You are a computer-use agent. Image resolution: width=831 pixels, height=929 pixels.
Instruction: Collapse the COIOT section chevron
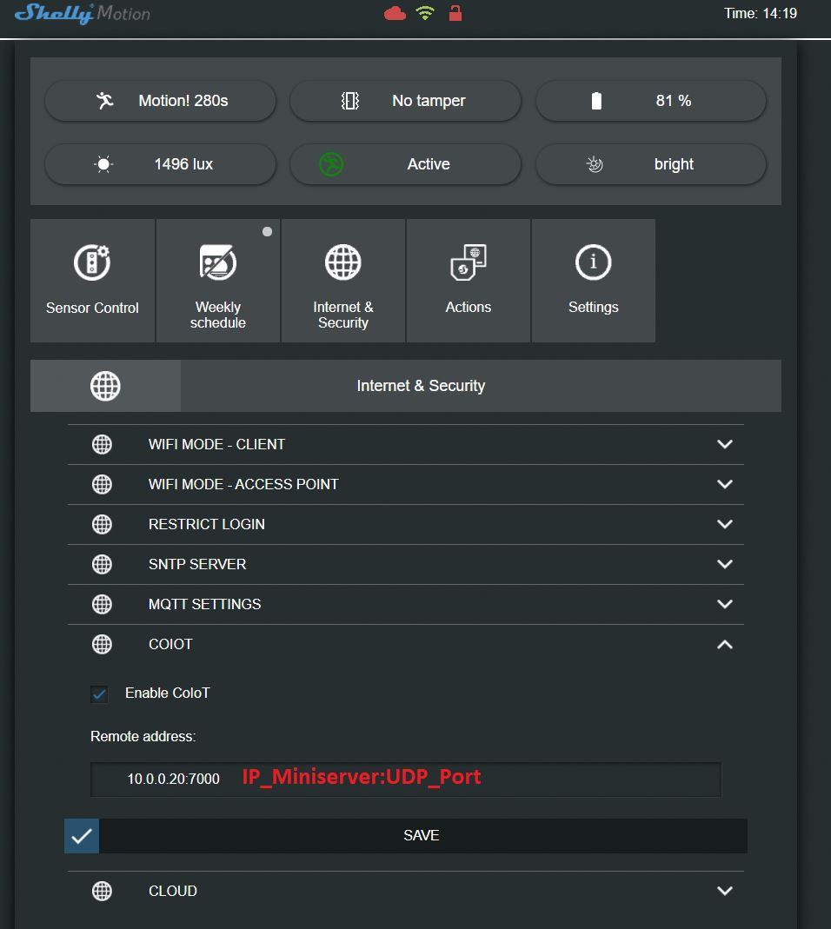coord(725,645)
